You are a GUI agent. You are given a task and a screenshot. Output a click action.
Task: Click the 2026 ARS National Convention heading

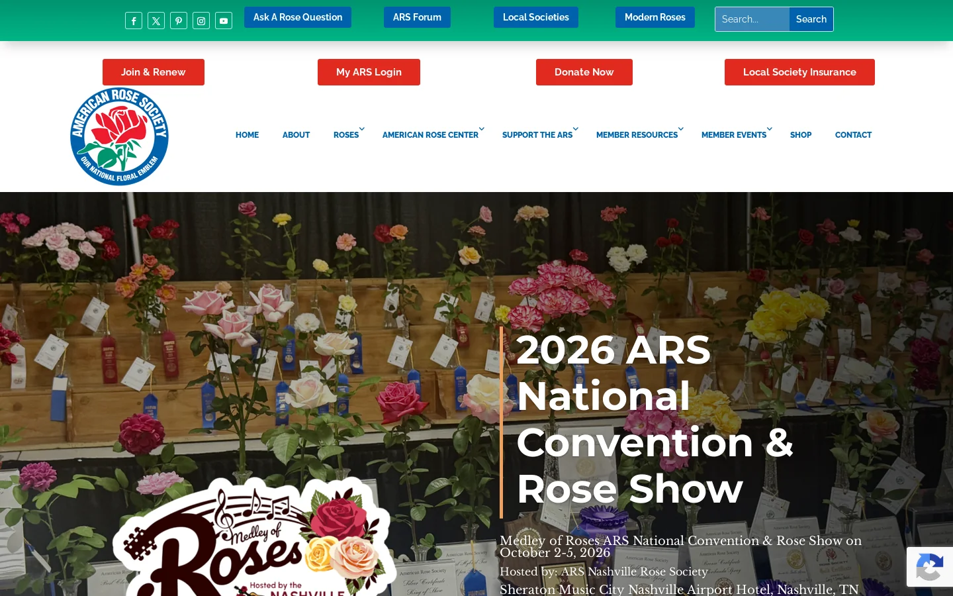tap(655, 419)
